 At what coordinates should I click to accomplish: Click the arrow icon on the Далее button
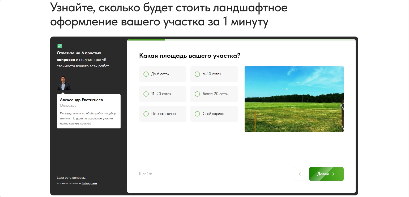(333, 174)
